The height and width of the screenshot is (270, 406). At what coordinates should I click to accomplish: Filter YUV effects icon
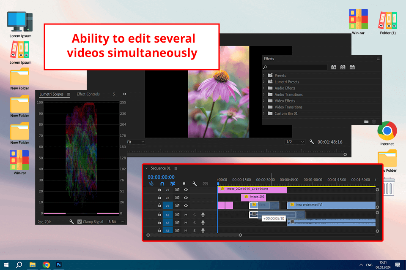352,67
